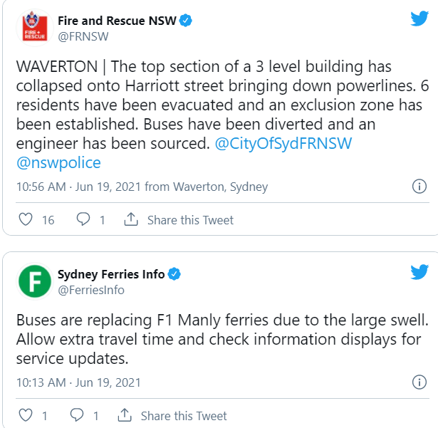Click the Twitter bird icon on Ferries tweet
The width and height of the screenshot is (438, 428).
419,272
